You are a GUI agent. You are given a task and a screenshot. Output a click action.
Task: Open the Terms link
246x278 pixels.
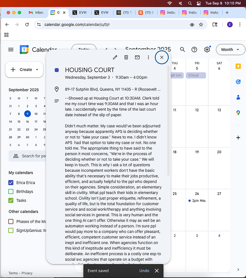tap(13, 273)
